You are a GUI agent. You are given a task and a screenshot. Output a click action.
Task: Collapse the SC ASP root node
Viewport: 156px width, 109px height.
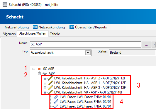pyautogui.click(x=34, y=69)
